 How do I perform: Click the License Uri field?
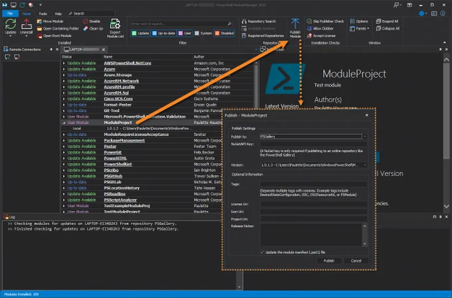click(314, 204)
